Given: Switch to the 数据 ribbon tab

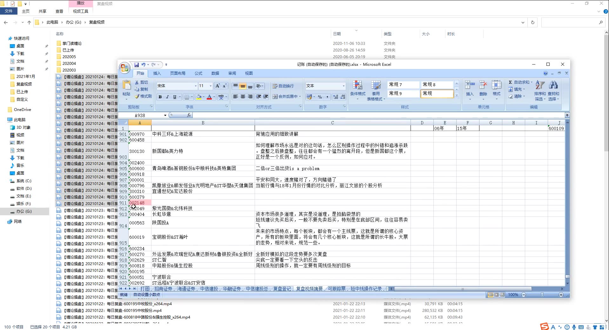Looking at the screenshot, I should 215,73.
